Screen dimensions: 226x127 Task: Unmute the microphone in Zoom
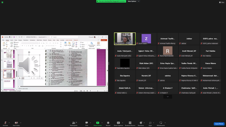coord(5,123)
